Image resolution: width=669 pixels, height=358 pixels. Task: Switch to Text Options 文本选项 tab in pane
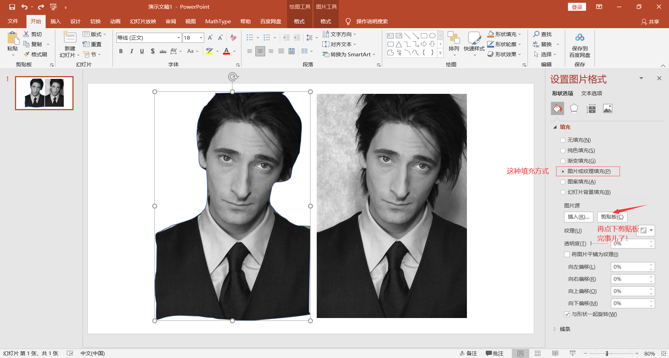click(592, 93)
